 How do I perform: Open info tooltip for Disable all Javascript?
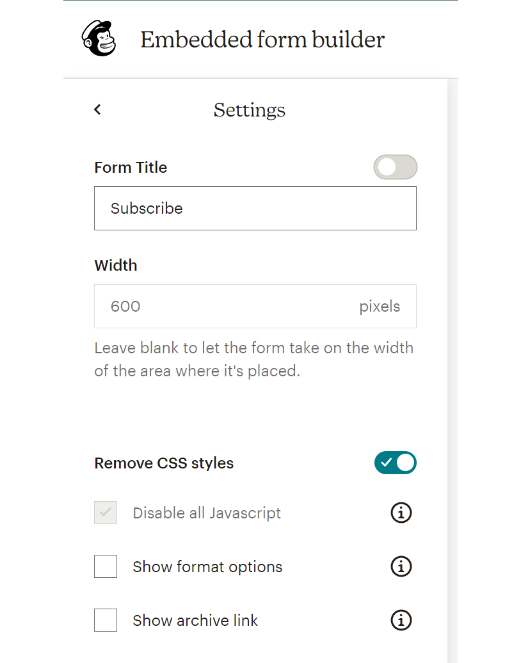click(401, 513)
